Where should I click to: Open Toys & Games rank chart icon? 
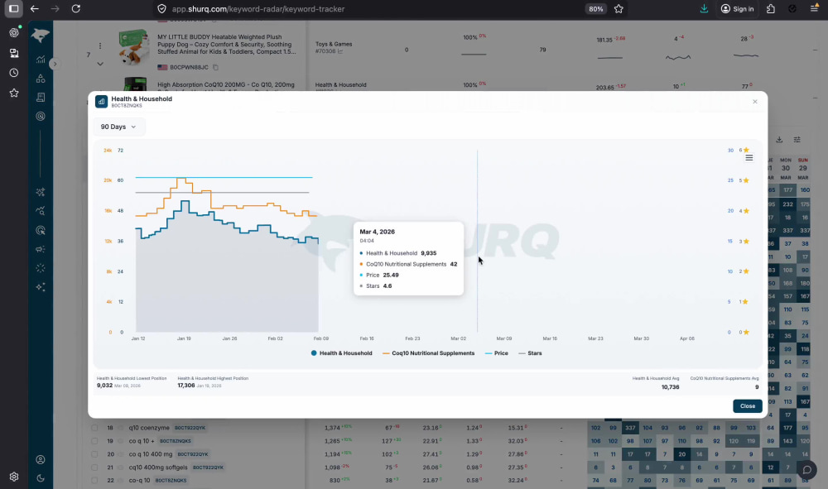(340, 51)
